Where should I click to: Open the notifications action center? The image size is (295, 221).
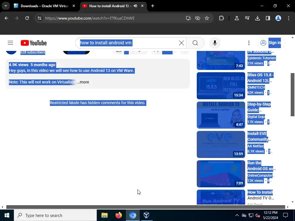pos(285,215)
